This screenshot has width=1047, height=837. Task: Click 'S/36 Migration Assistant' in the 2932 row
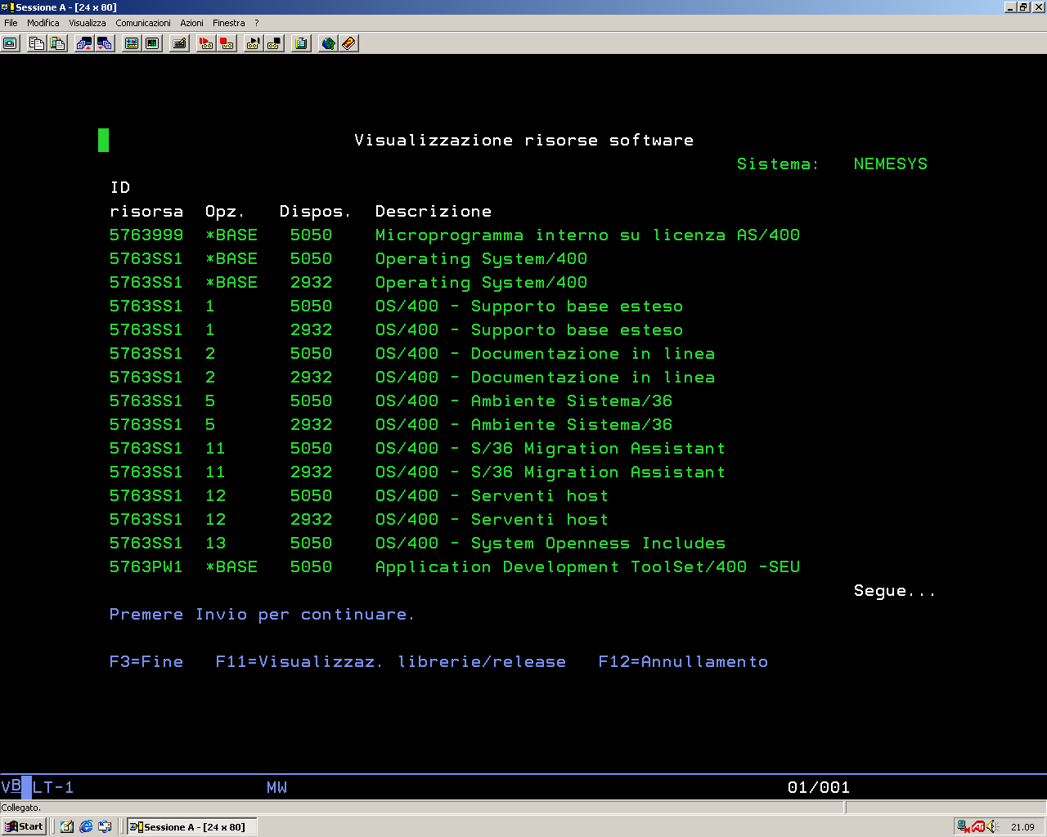[598, 472]
